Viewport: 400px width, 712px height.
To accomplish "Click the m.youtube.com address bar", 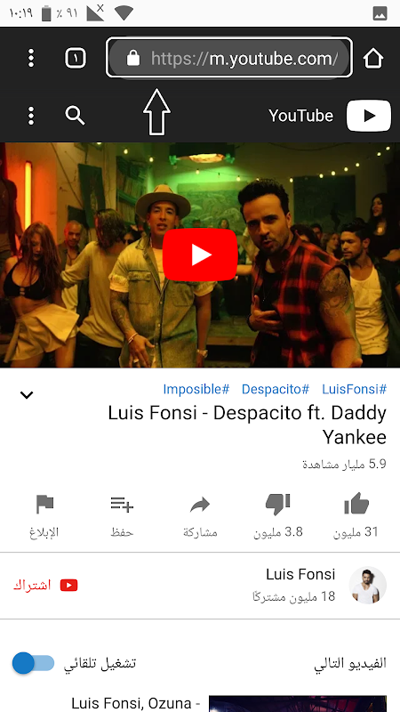I will click(x=229, y=58).
